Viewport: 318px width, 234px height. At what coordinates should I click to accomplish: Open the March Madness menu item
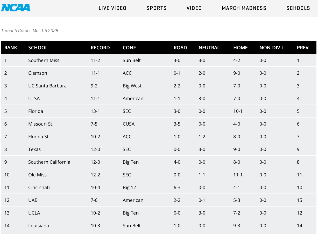click(x=244, y=8)
